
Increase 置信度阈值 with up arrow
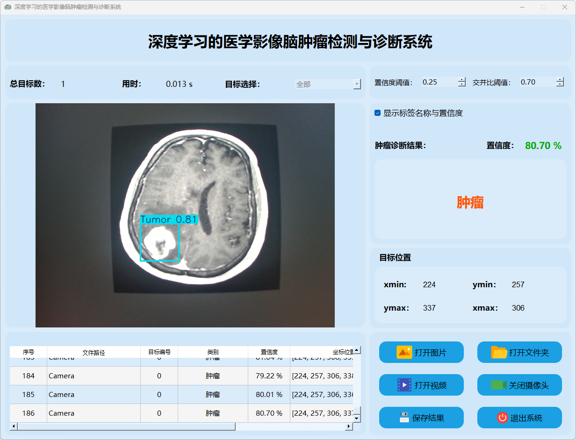462,79
